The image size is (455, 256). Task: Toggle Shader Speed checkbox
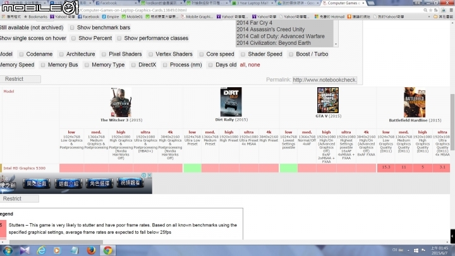point(243,54)
